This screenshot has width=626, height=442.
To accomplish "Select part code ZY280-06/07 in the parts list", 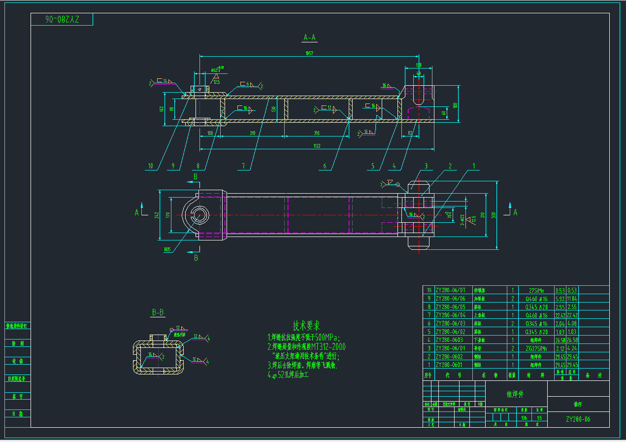I will pyautogui.click(x=450, y=290).
